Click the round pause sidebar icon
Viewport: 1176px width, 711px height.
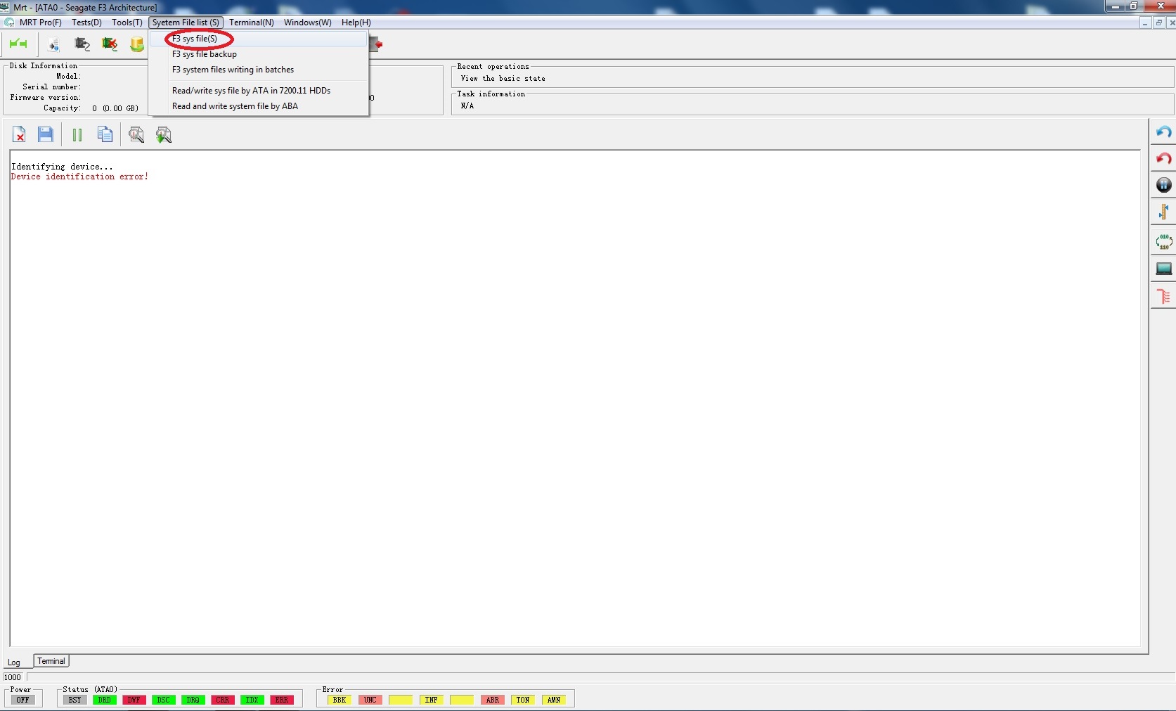1164,185
